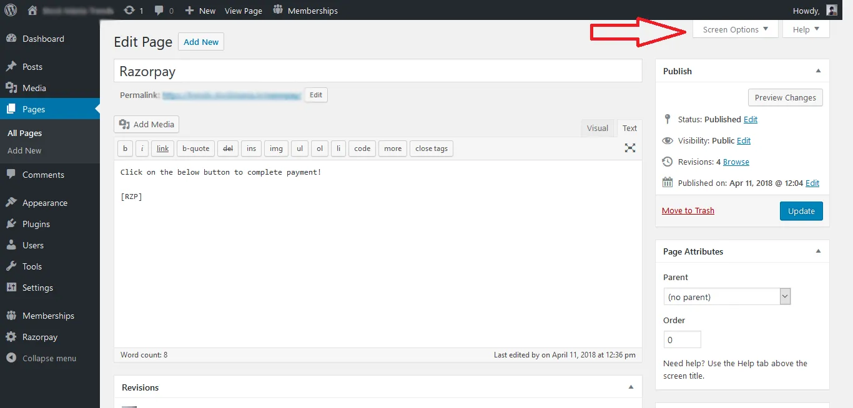
Task: Click the b-quote quicktag button
Action: [x=196, y=148]
